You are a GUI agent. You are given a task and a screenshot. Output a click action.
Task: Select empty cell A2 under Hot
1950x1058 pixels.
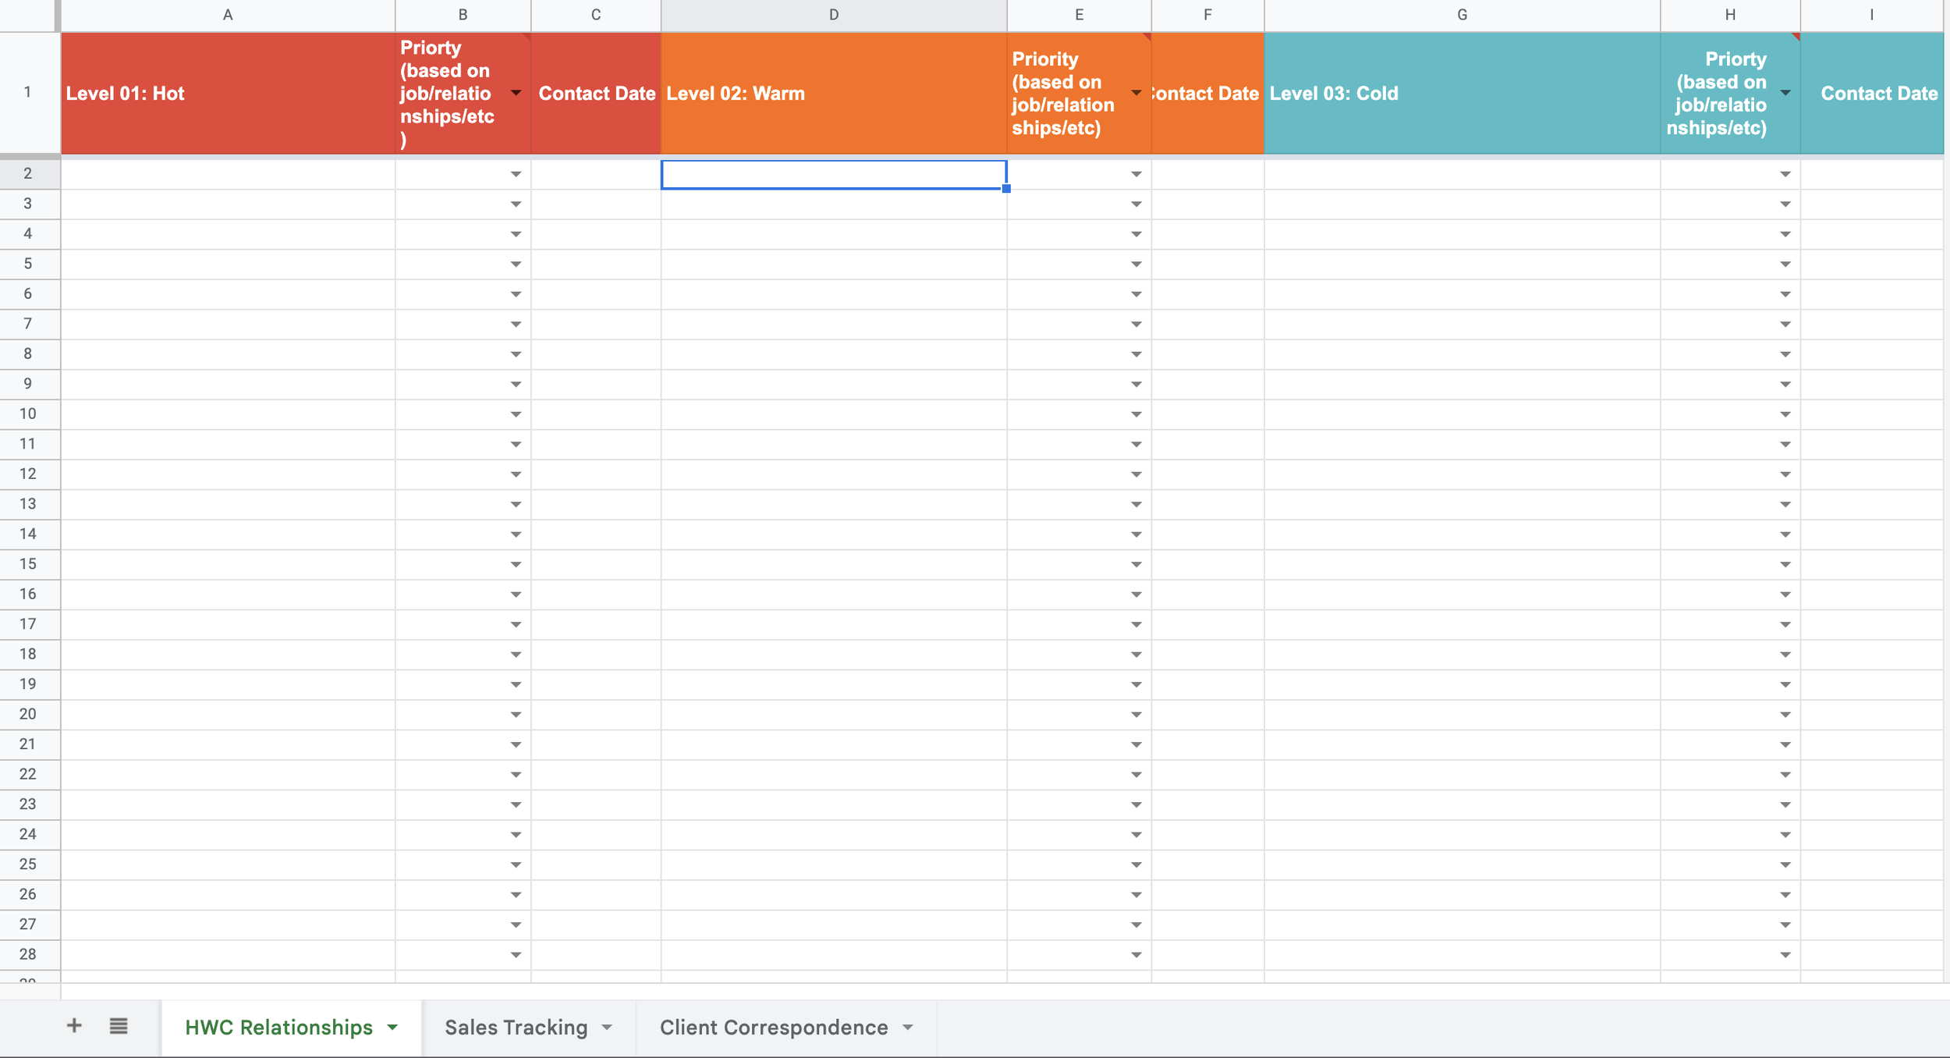228,174
